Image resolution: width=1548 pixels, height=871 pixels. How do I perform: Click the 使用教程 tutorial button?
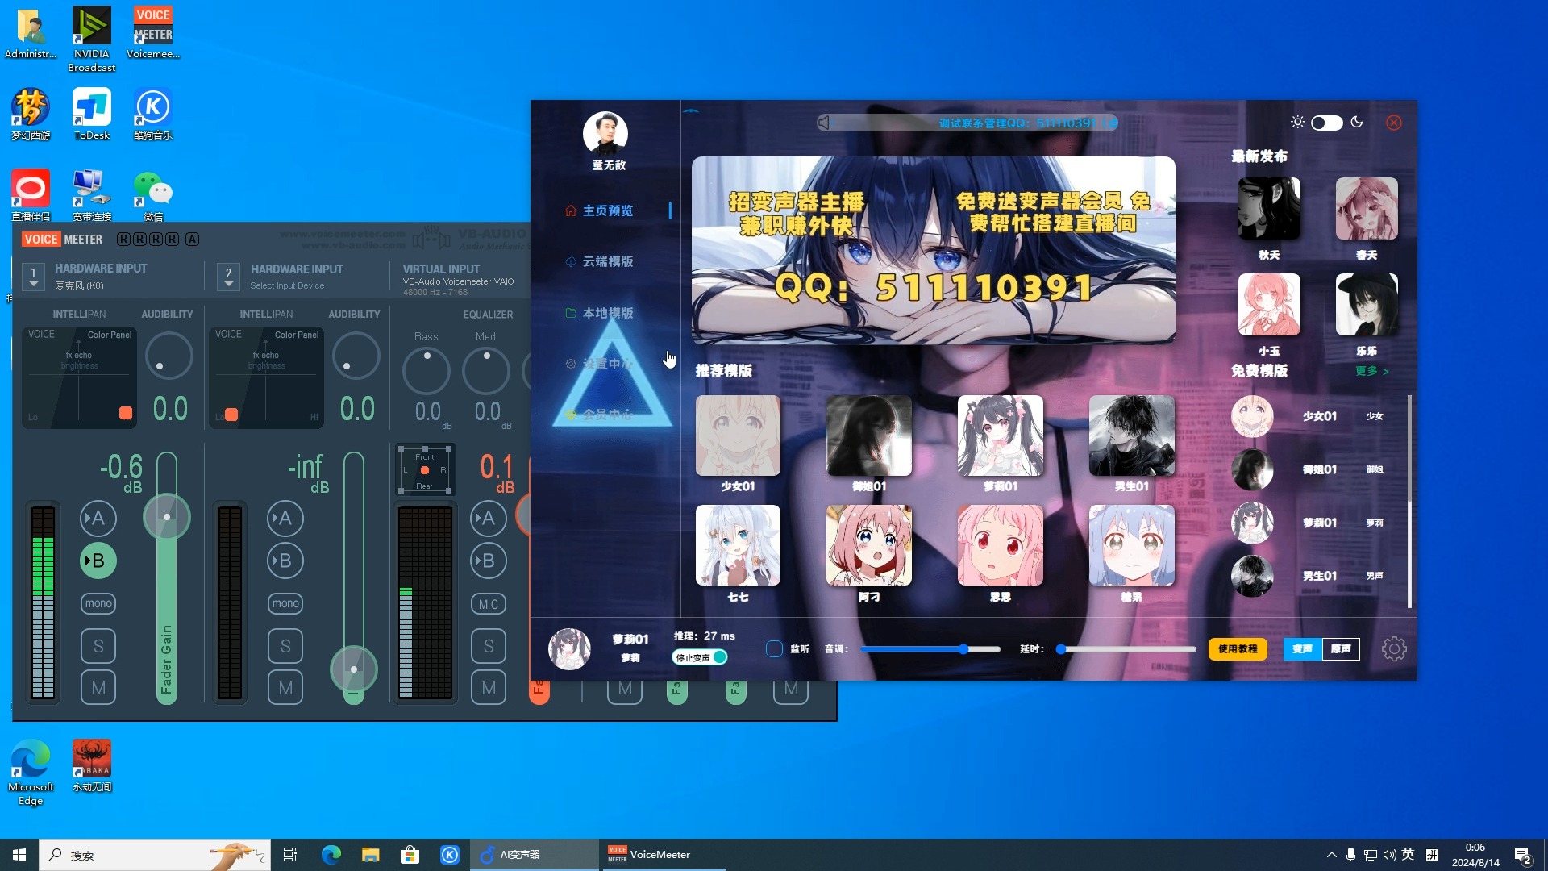(1238, 648)
